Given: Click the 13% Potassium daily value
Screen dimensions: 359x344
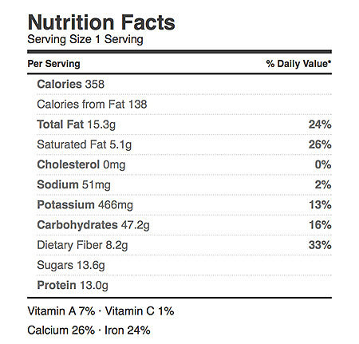Looking at the screenshot, I should coord(320,205).
